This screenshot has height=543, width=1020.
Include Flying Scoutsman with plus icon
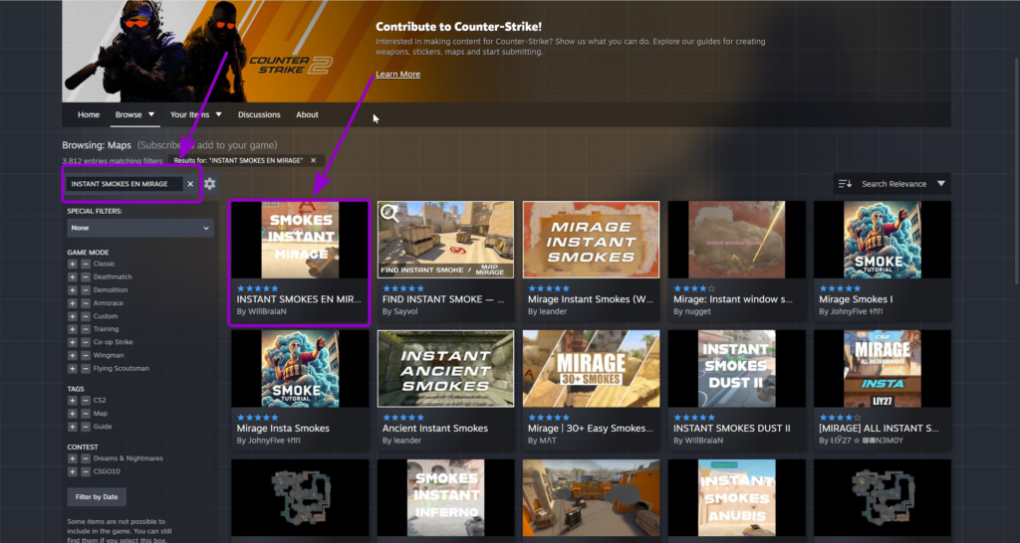click(72, 368)
